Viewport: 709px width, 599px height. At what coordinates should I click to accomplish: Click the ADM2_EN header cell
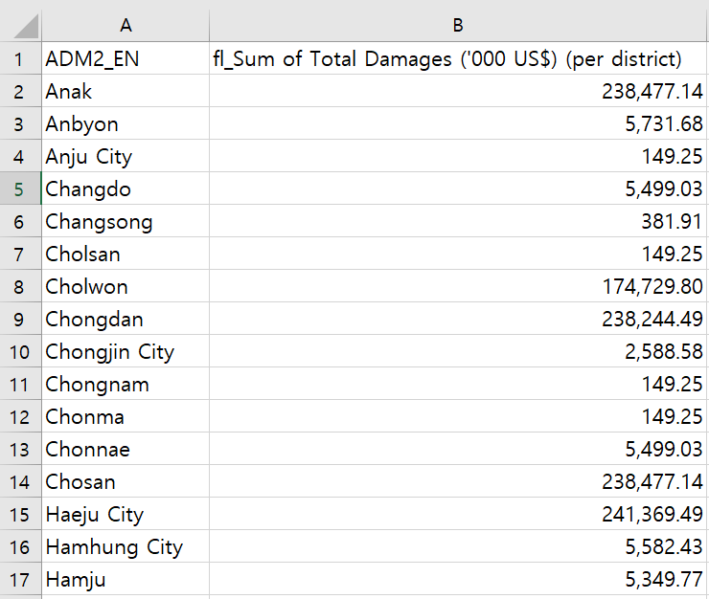click(126, 58)
